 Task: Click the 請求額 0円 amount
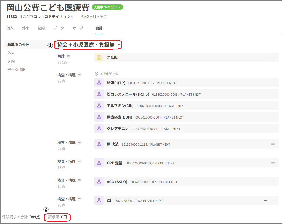click(58, 217)
